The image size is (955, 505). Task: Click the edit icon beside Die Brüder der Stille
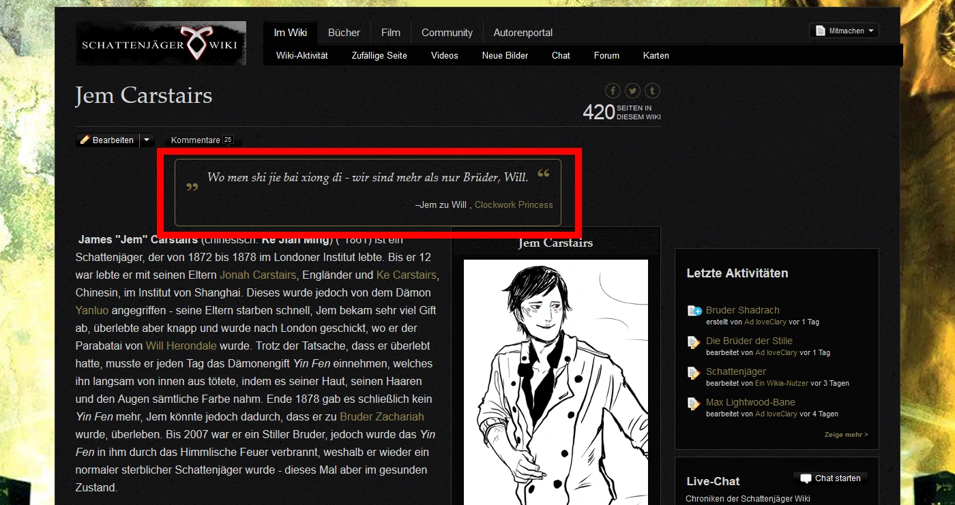[694, 341]
